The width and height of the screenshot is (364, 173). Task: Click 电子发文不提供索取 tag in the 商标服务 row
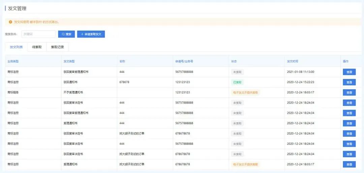click(x=246, y=92)
